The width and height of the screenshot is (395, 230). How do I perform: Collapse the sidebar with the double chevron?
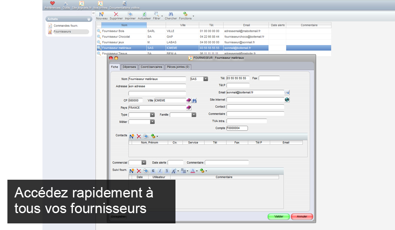click(x=93, y=13)
